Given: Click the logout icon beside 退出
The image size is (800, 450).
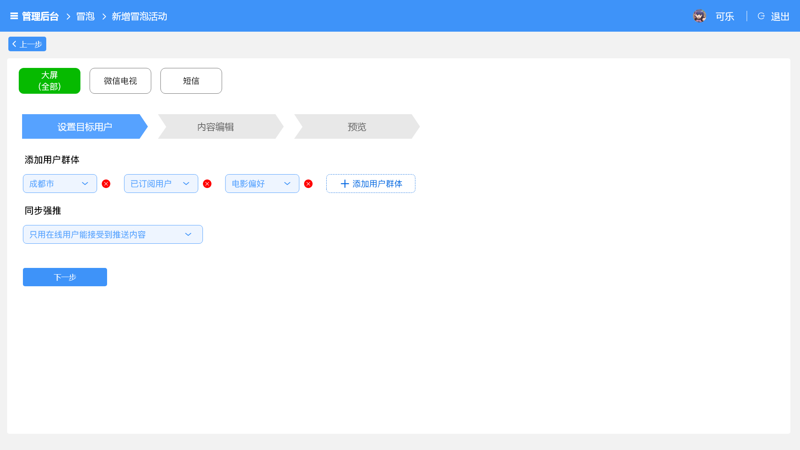Looking at the screenshot, I should coord(761,16).
